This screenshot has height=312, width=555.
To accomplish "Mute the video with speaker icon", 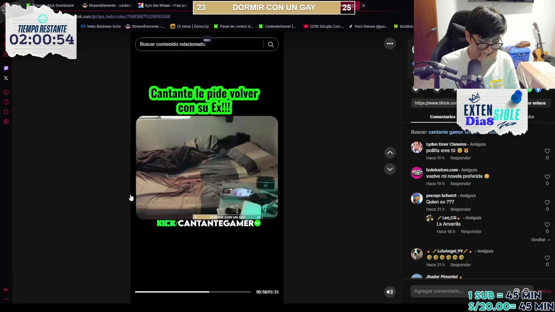I will 390,292.
